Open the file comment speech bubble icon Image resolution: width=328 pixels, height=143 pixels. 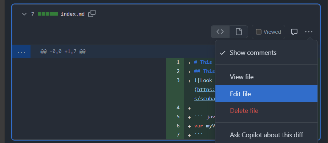[x=294, y=32]
